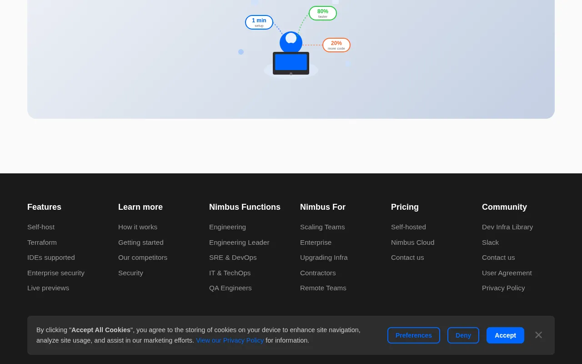582x364 pixels.
Task: Open Contractors link
Action: pyautogui.click(x=318, y=273)
